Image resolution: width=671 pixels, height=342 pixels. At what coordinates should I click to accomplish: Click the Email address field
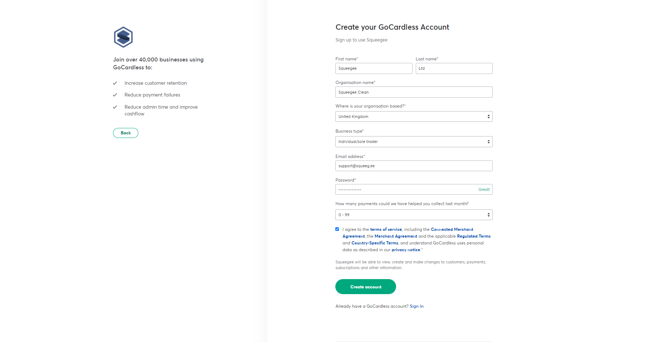[x=414, y=166]
